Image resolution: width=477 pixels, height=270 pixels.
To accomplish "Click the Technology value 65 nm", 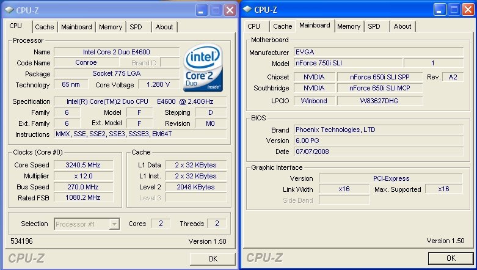I will pyautogui.click(x=71, y=85).
